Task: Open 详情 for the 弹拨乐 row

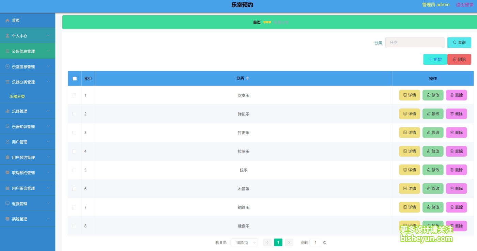Action: [410, 114]
